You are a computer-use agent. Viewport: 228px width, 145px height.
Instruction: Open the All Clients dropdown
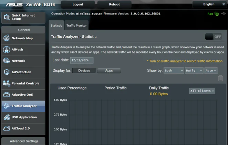pyautogui.click(x=202, y=91)
